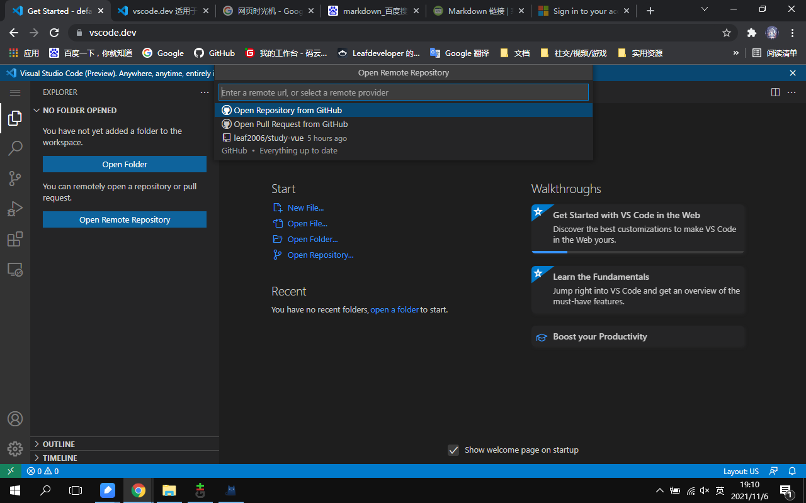Select Open Pull Request from GitHub option

[x=290, y=124]
